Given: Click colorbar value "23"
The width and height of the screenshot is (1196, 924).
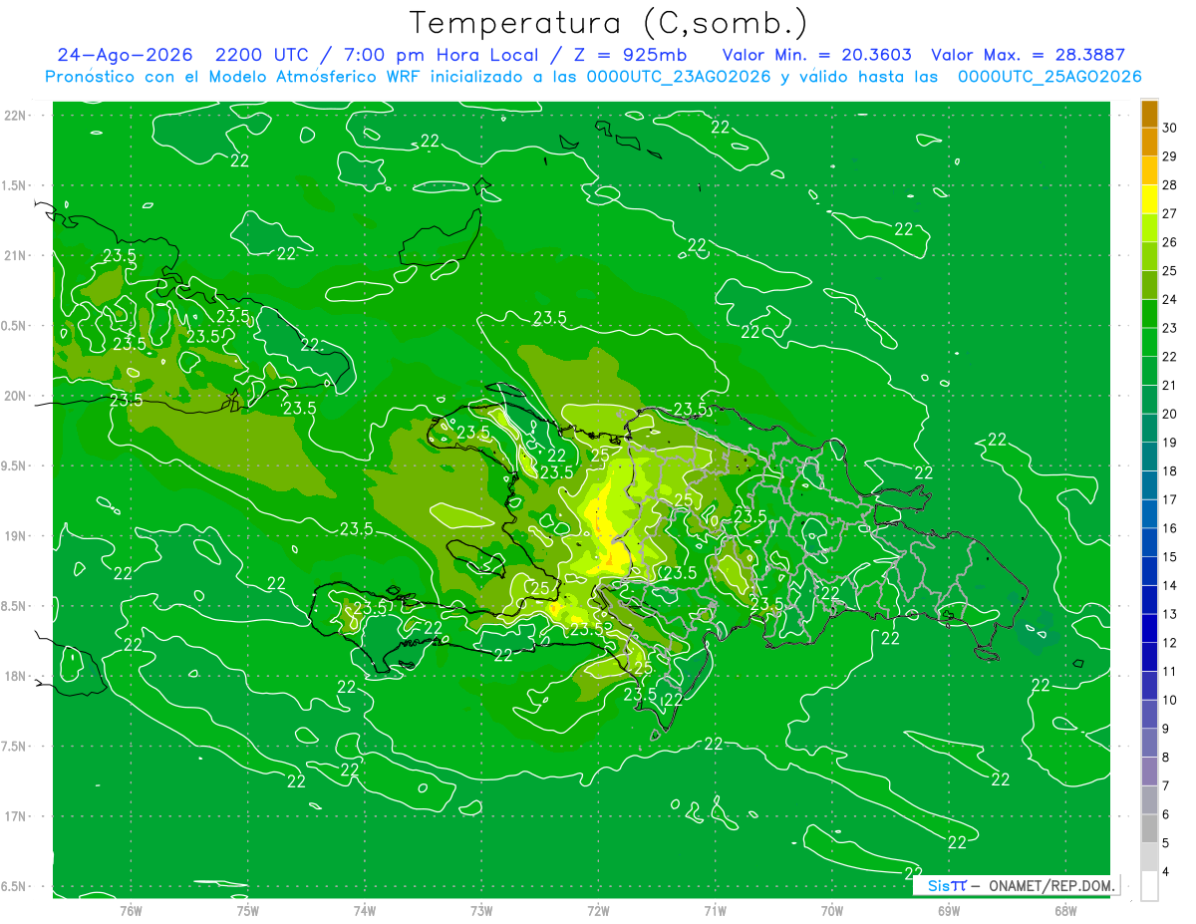Looking at the screenshot, I should tap(1171, 328).
